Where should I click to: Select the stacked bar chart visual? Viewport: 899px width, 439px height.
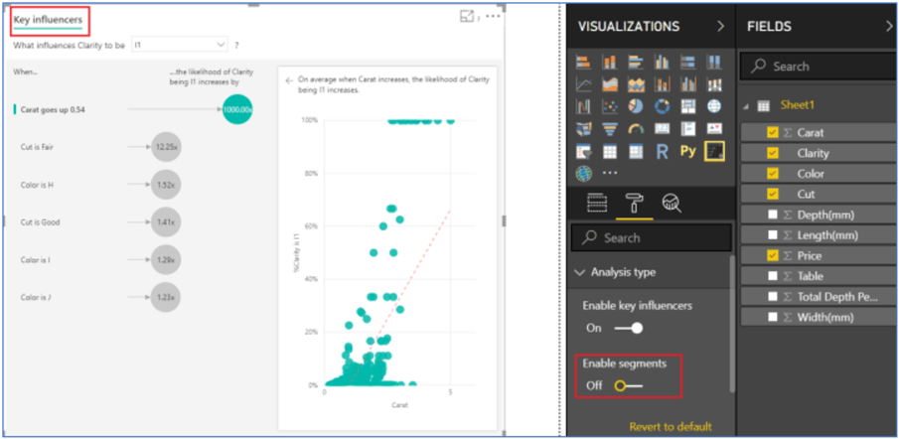pyautogui.click(x=584, y=62)
